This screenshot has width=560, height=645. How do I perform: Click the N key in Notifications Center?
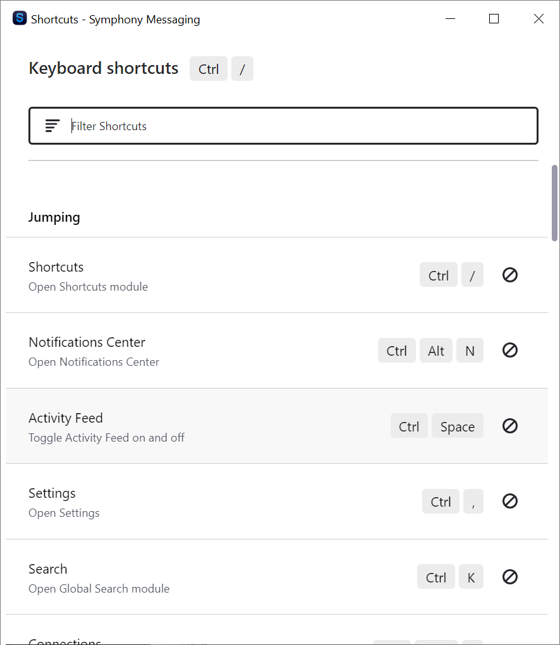470,351
